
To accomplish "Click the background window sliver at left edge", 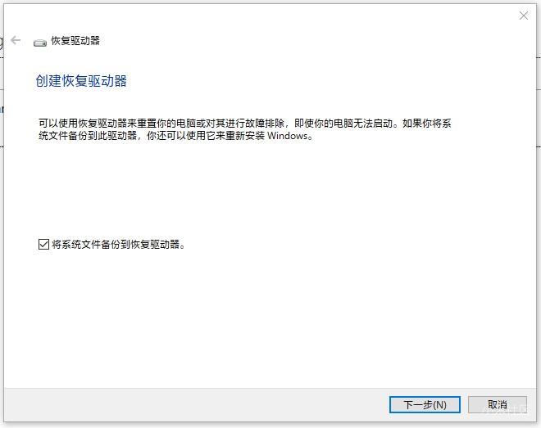I will 2,103.
